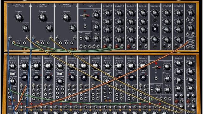The width and height of the screenshot is (203, 114).
Task: Flip the sync switch on the first oscillator
Action: click(x=22, y=86)
